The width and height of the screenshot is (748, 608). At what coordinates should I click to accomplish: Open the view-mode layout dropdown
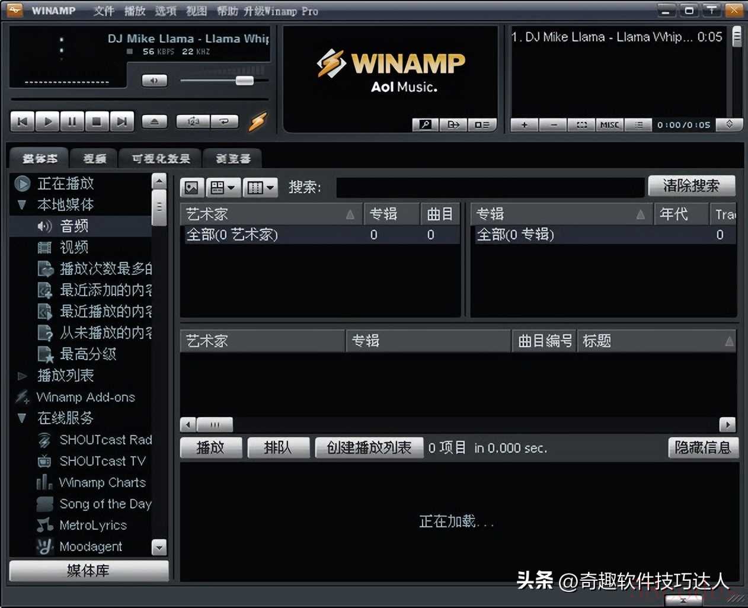pyautogui.click(x=223, y=188)
